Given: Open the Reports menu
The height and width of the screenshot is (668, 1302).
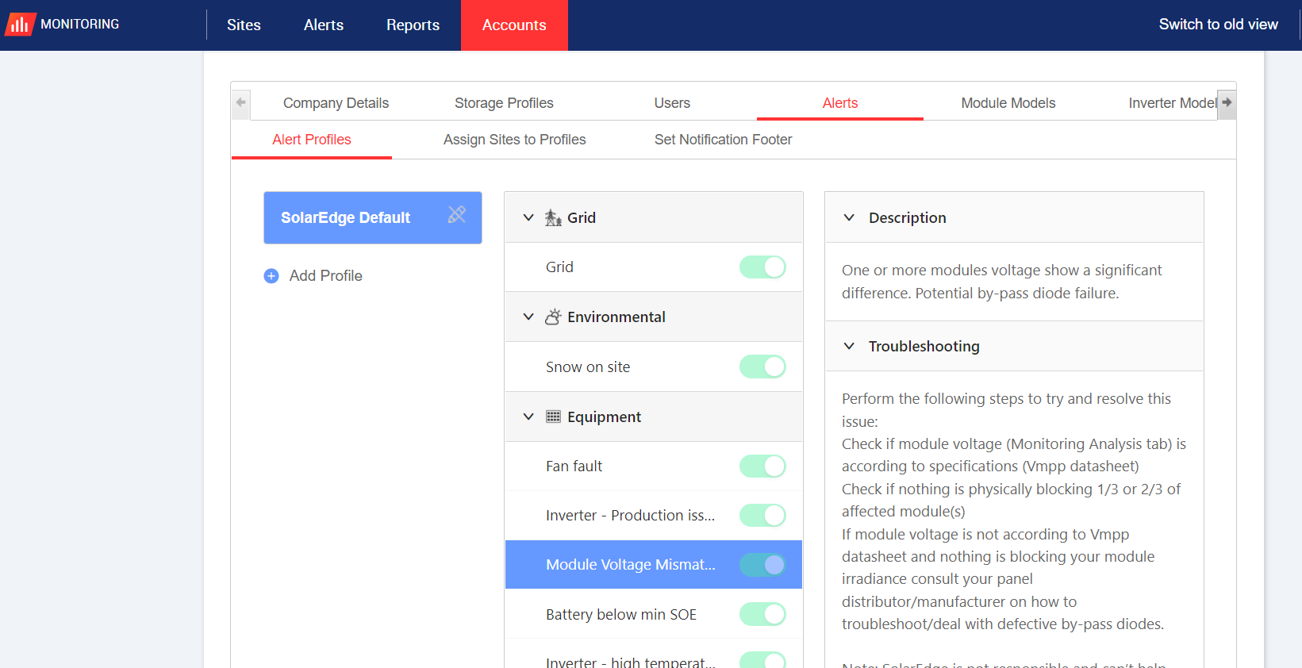Looking at the screenshot, I should [413, 25].
